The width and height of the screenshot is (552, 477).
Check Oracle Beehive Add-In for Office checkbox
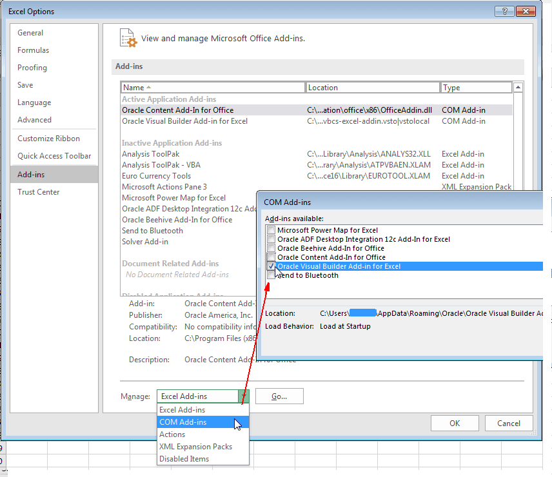[271, 248]
